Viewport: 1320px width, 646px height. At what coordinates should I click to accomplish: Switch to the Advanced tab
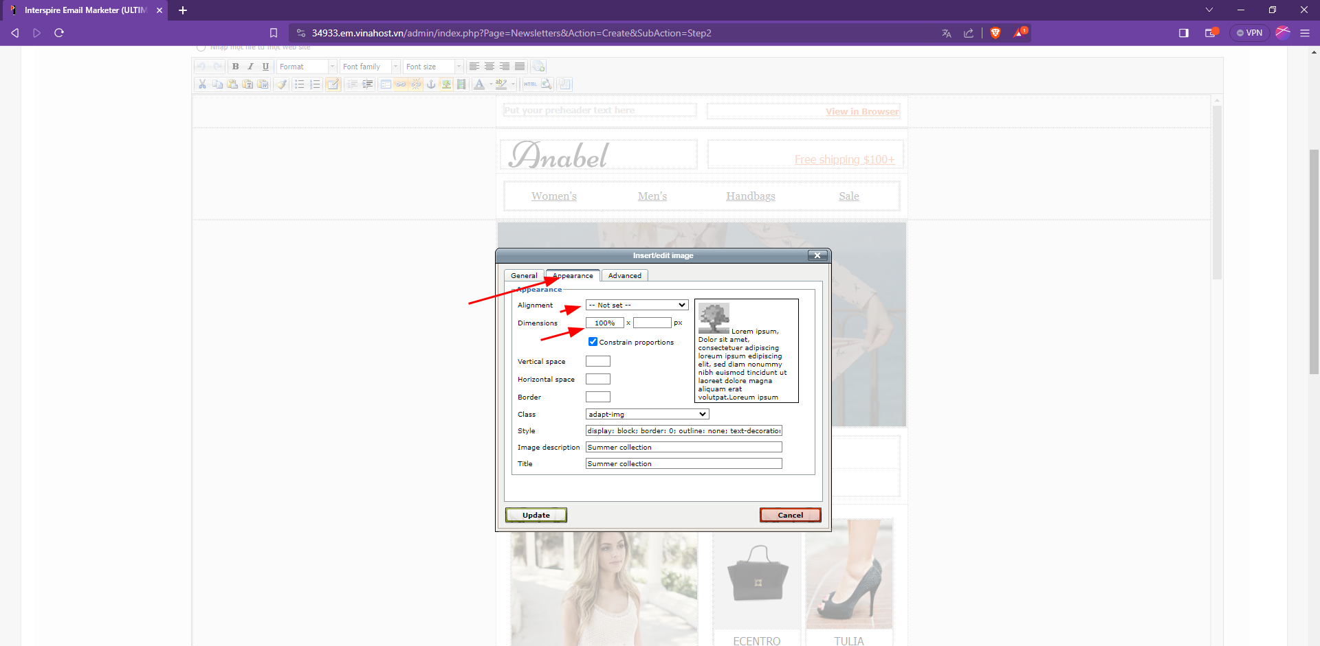[x=624, y=275]
